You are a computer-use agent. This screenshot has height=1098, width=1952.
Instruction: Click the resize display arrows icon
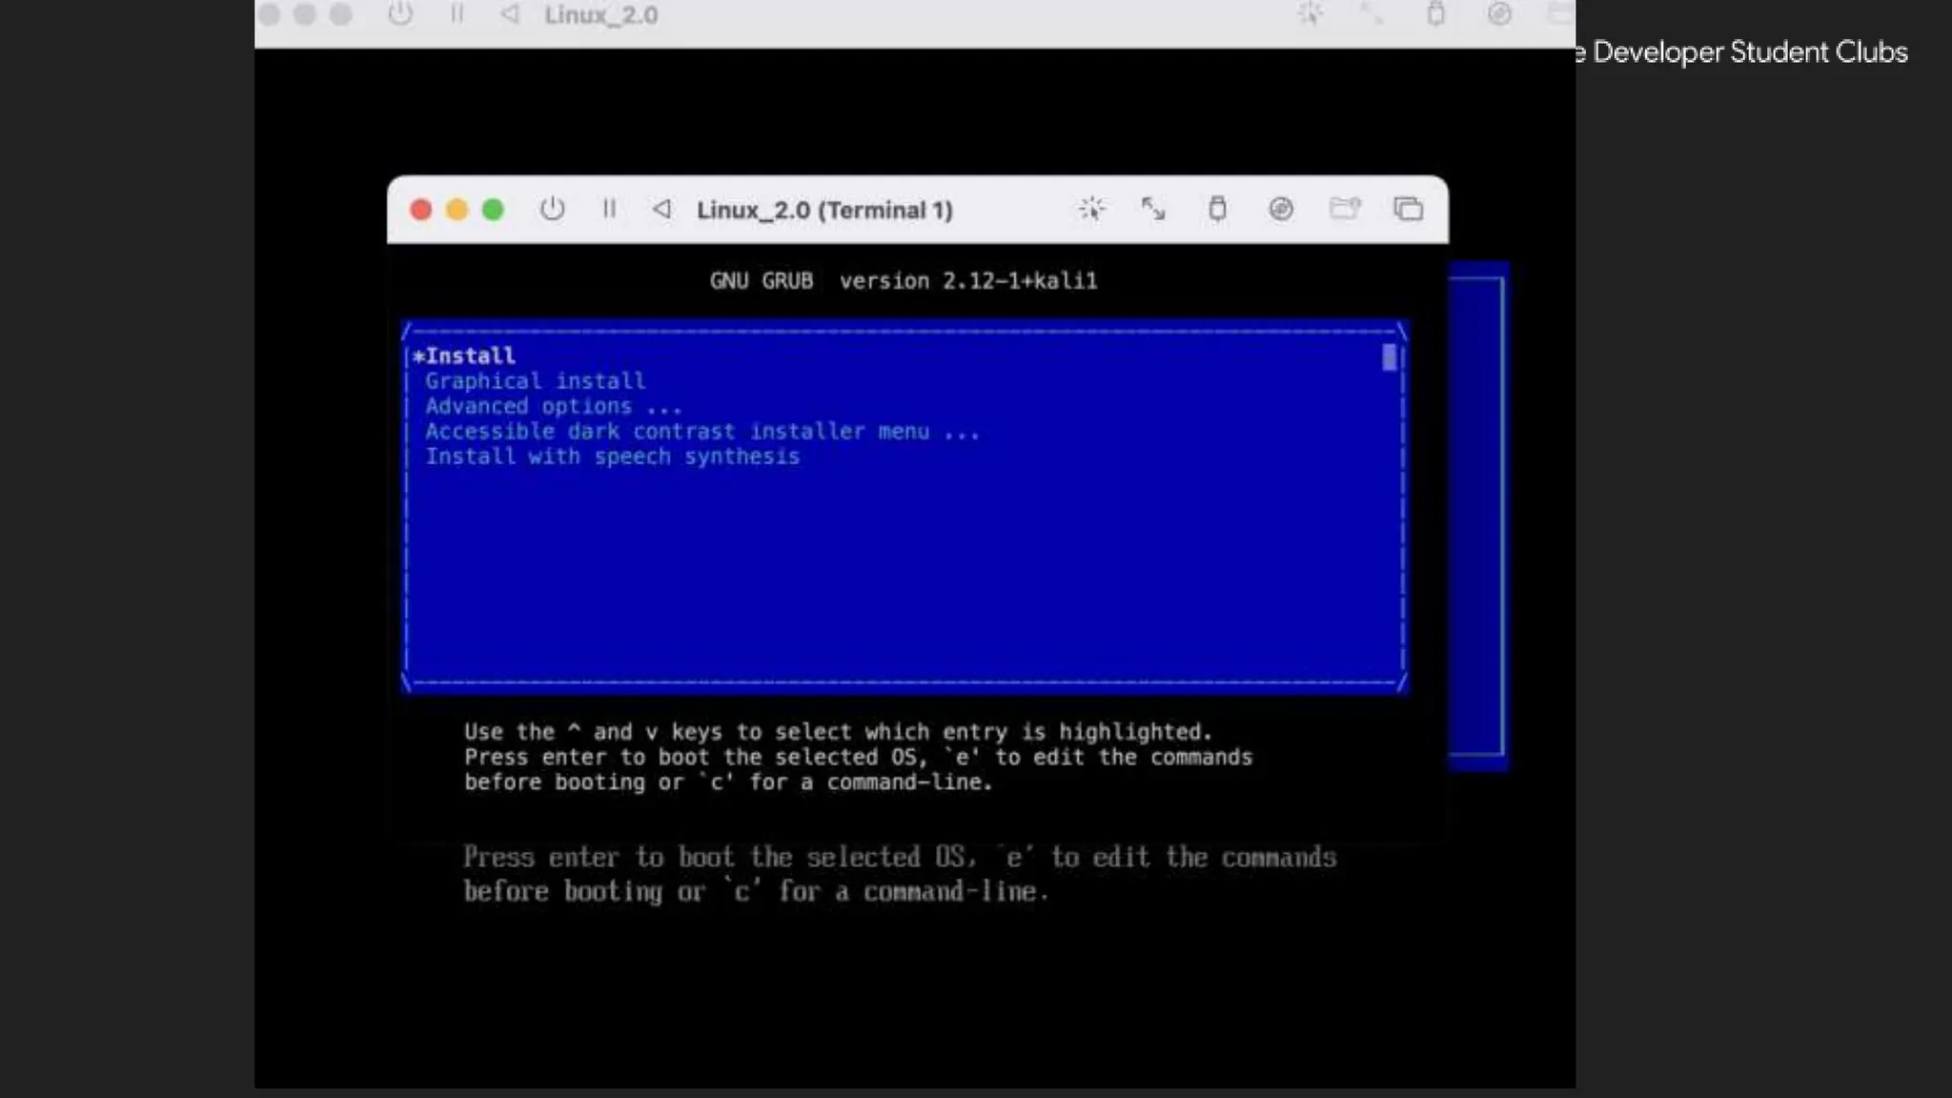tap(1153, 209)
